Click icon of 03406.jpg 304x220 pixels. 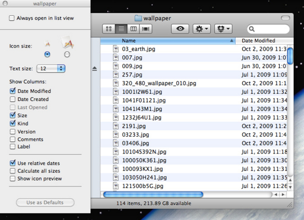point(116,143)
